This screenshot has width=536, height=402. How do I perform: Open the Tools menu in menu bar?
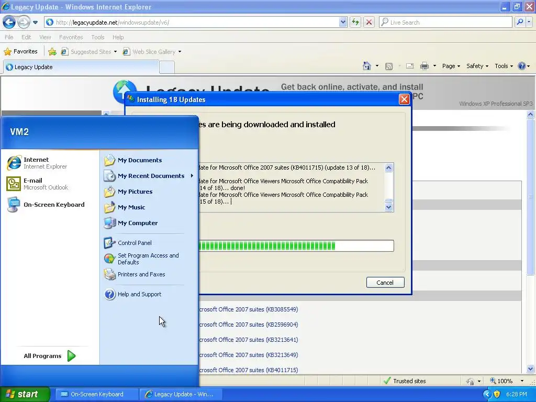pyautogui.click(x=98, y=37)
